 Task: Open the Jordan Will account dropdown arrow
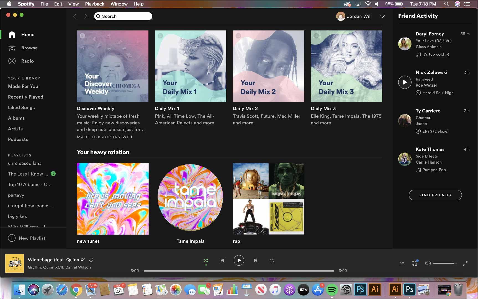382,17
